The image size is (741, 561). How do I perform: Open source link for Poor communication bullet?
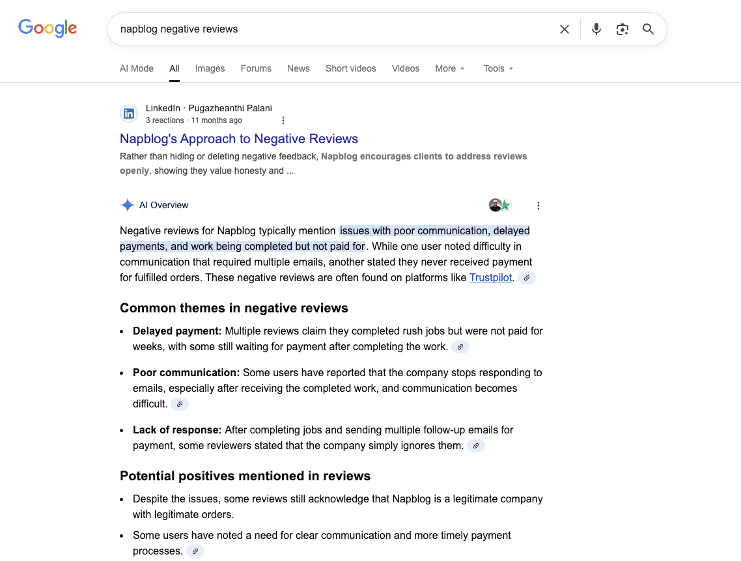[x=180, y=404]
